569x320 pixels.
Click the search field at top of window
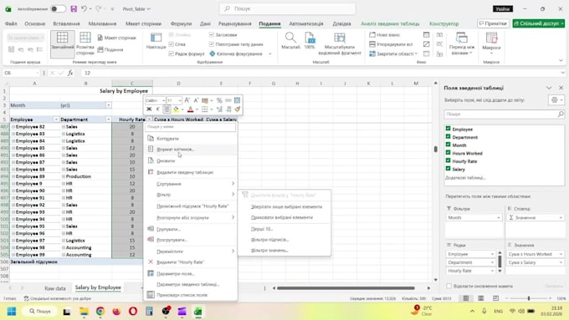tap(287, 8)
